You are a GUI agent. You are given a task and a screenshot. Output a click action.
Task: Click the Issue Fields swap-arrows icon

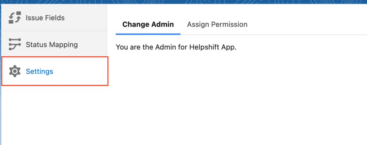click(x=15, y=17)
